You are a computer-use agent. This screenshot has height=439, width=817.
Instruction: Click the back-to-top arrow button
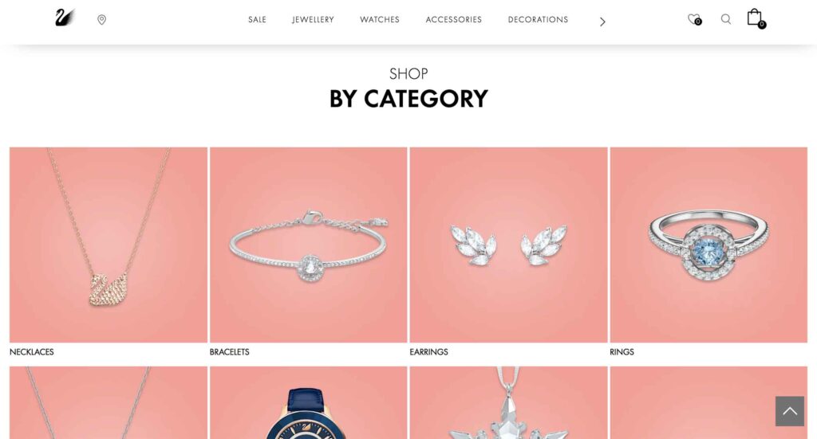tap(789, 411)
